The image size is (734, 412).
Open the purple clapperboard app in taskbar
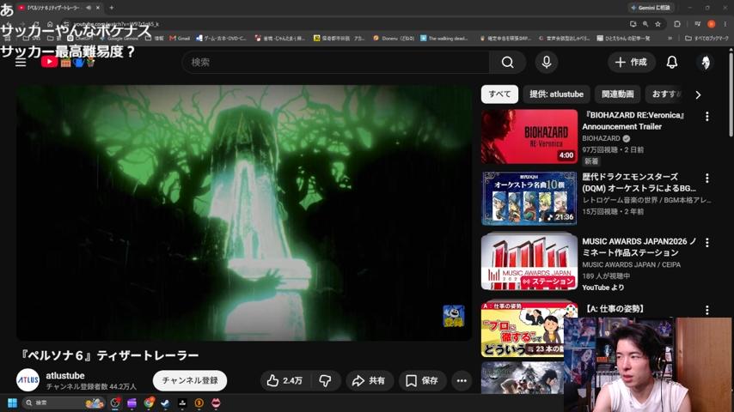132,403
